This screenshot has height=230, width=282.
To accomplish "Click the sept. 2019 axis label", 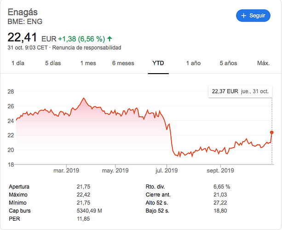I will click(220, 170).
